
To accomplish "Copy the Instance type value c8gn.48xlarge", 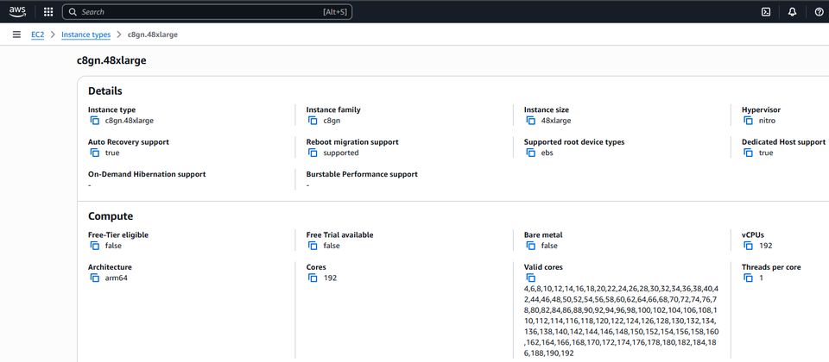I will [x=95, y=121].
